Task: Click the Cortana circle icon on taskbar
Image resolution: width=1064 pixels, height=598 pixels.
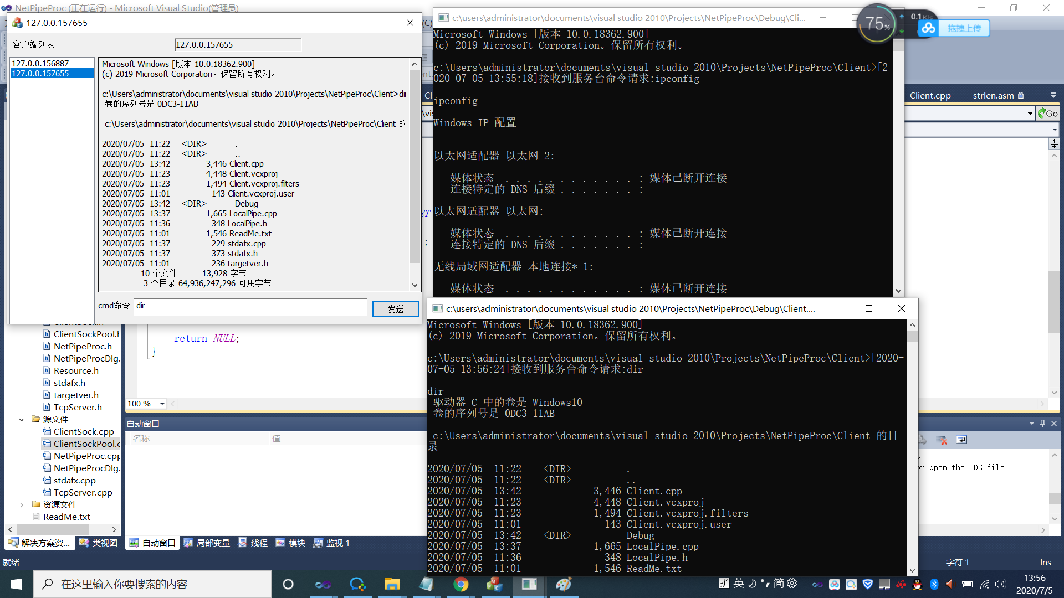Action: [288, 584]
